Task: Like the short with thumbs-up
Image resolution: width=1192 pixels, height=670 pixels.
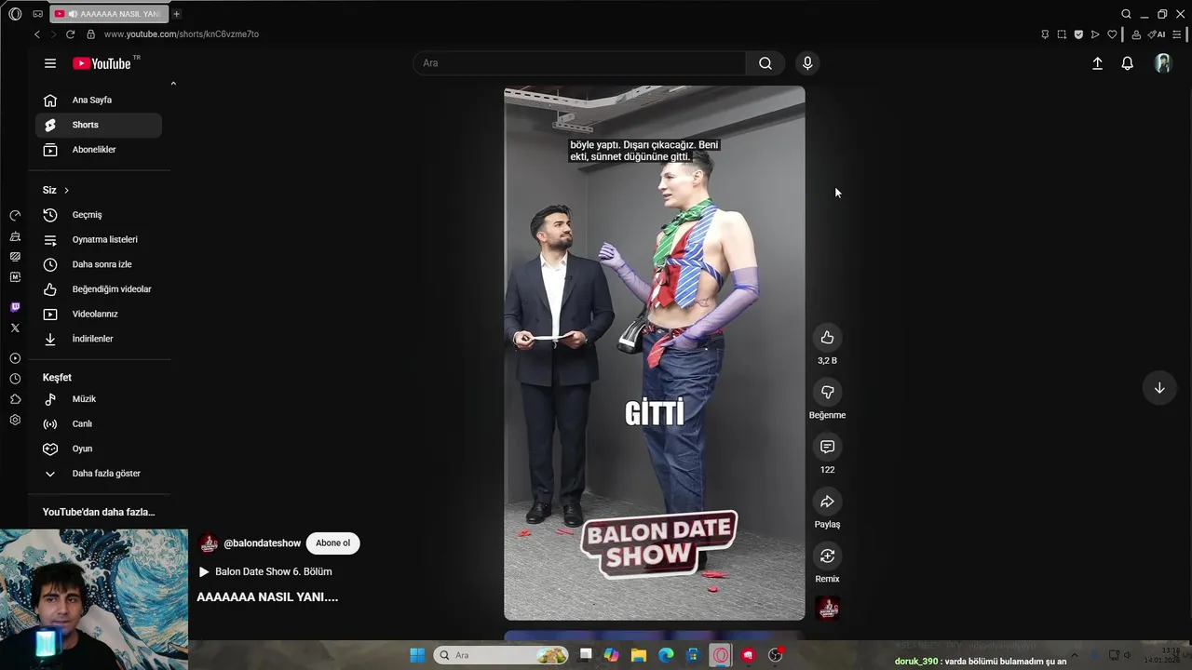Action: 827,337
